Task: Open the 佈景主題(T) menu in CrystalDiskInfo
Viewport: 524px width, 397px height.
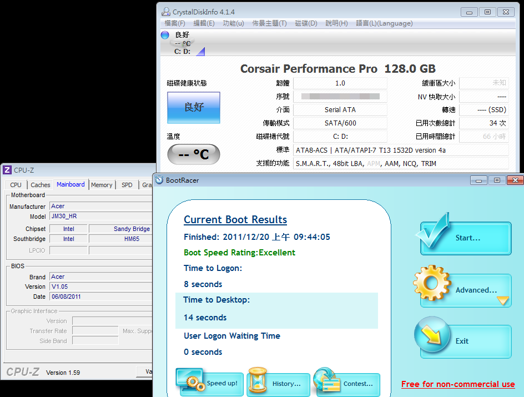Action: coord(269,23)
